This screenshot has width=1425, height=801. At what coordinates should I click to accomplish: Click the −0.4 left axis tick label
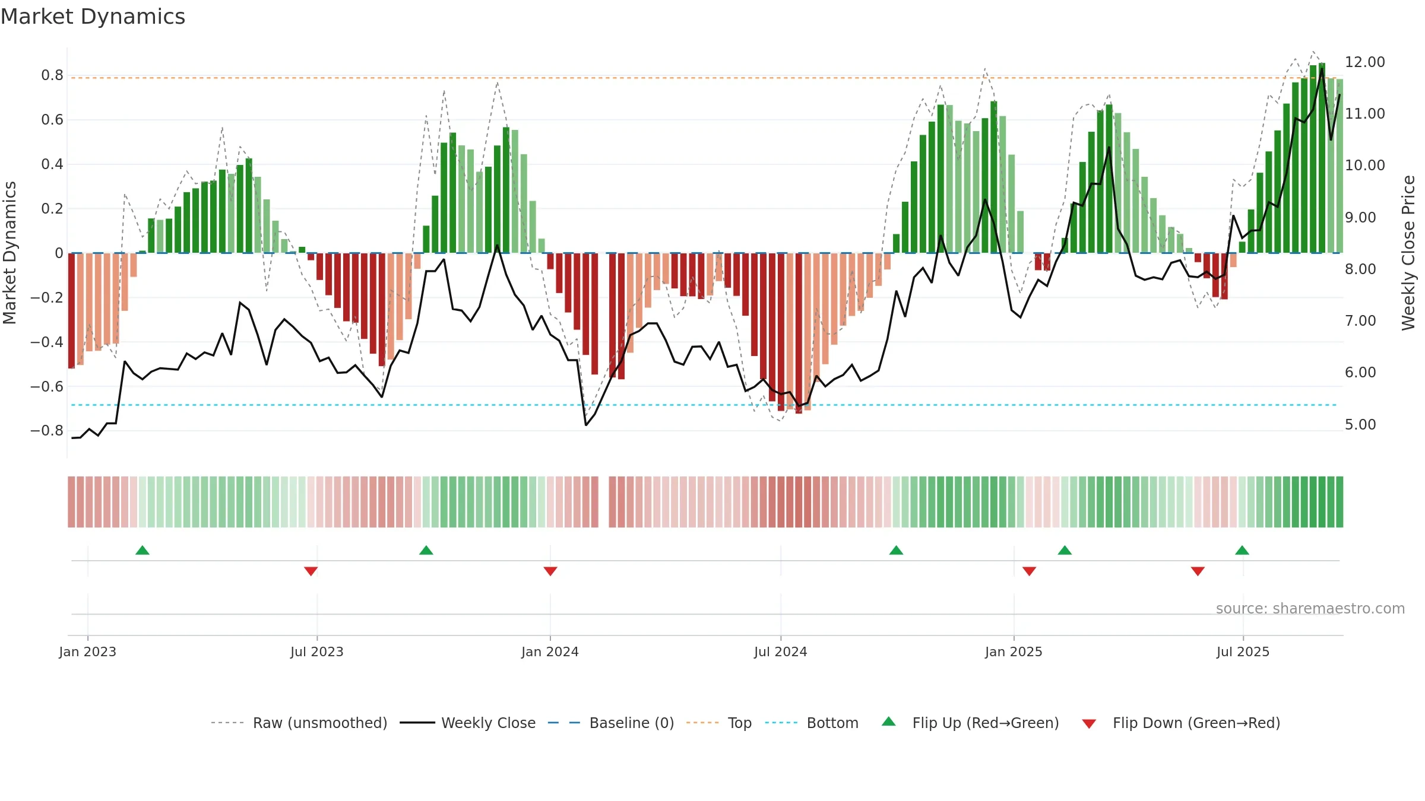point(47,342)
